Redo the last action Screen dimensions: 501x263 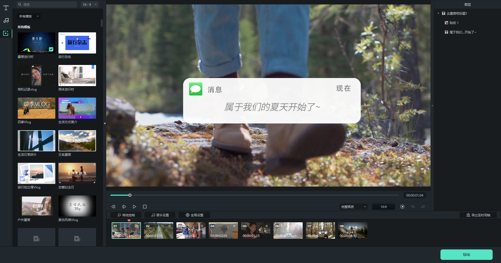pos(424,206)
